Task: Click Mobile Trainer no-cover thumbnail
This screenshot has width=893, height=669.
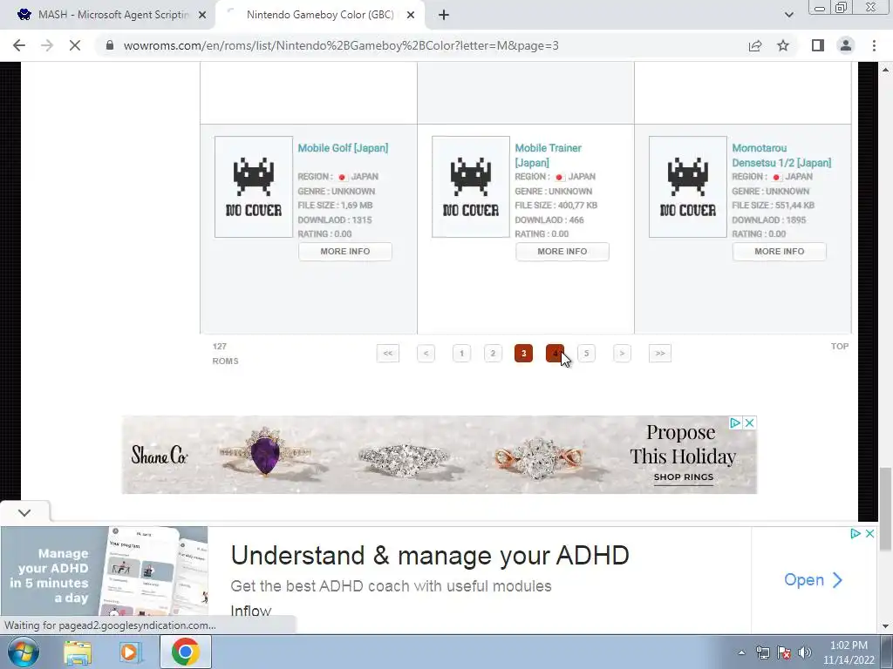Action: tap(470, 186)
